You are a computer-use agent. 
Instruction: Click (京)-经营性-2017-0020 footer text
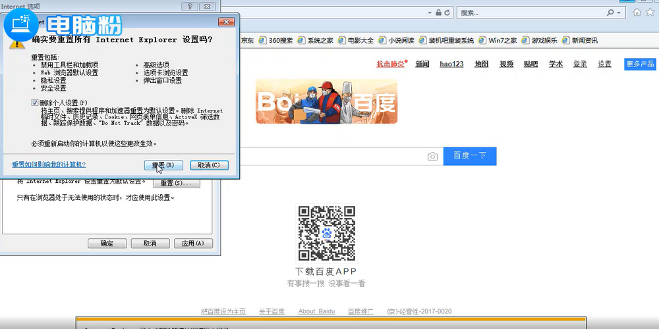pos(419,311)
